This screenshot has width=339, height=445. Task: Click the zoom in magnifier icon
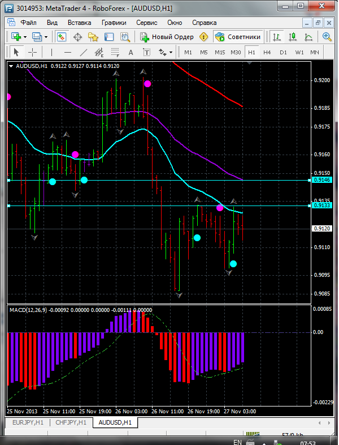pos(327,37)
